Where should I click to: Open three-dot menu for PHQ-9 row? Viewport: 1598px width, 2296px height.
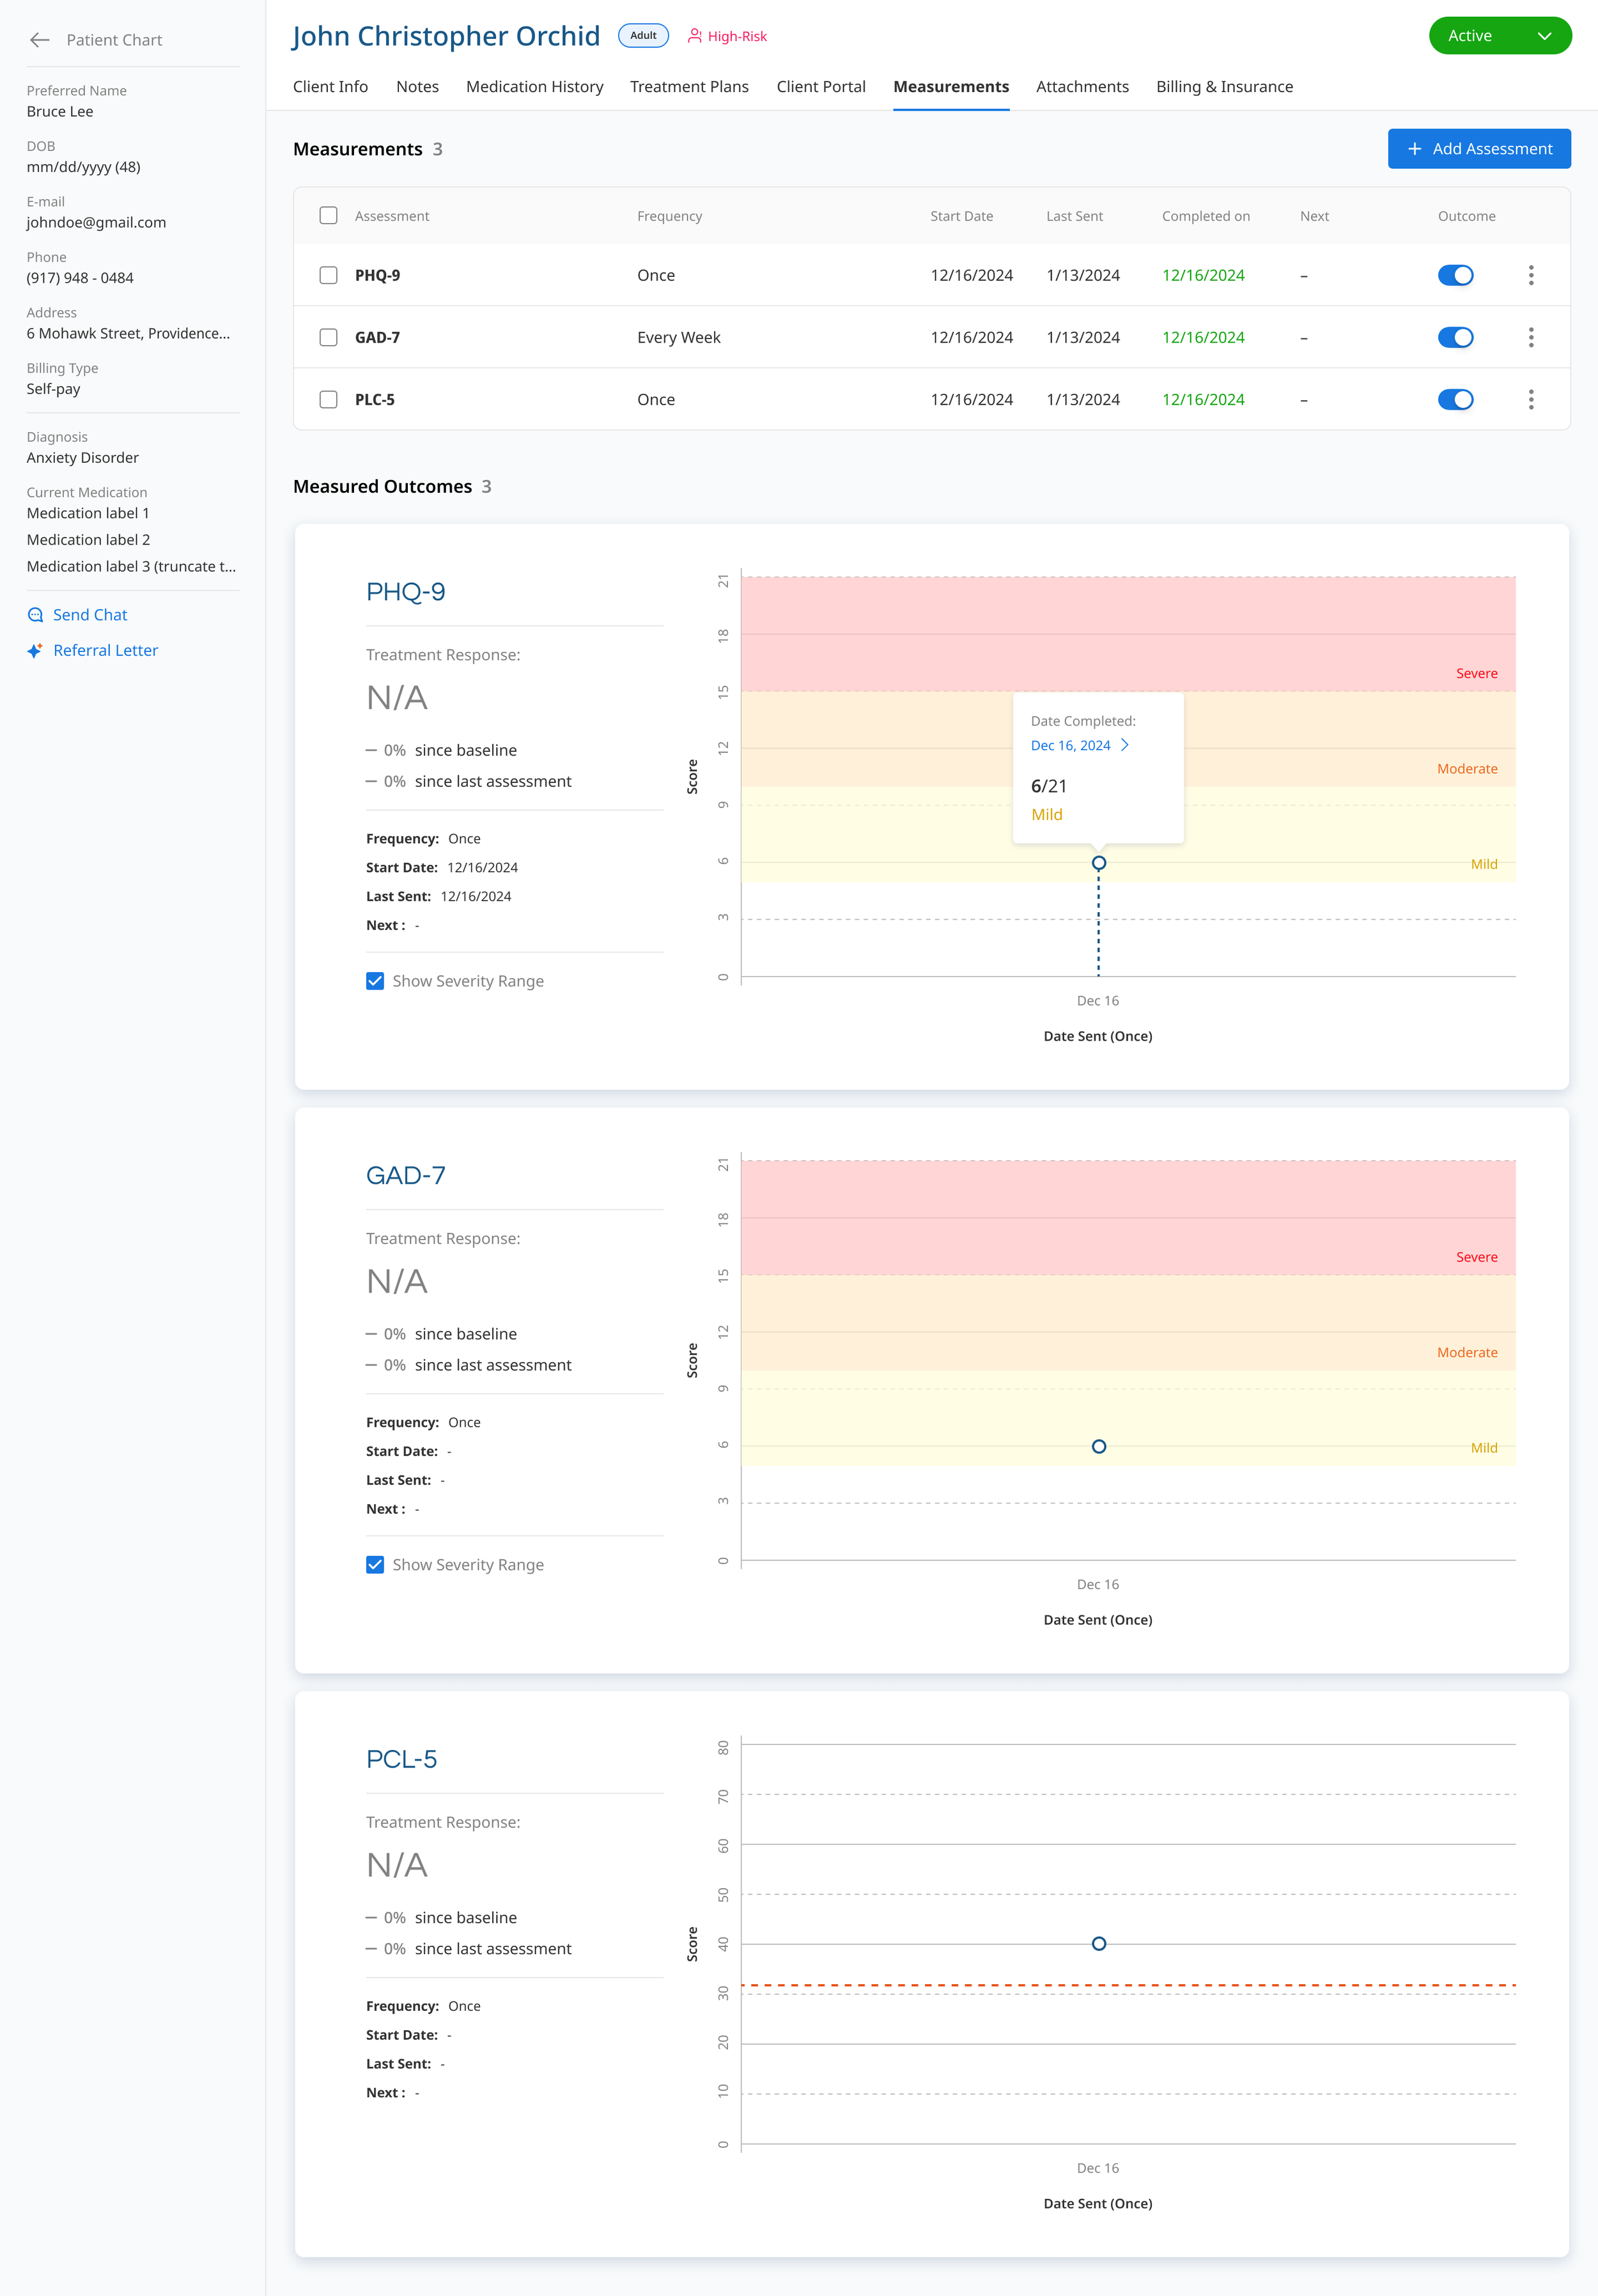tap(1531, 275)
